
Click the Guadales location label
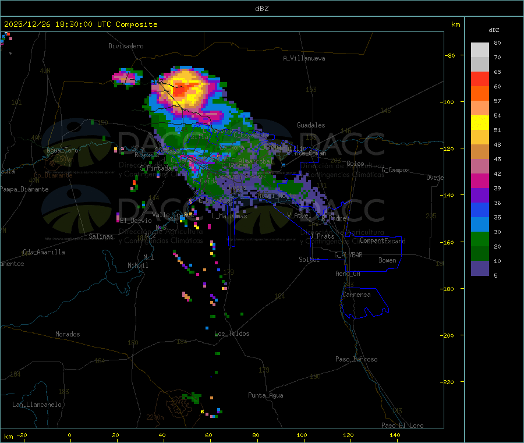[311, 125]
